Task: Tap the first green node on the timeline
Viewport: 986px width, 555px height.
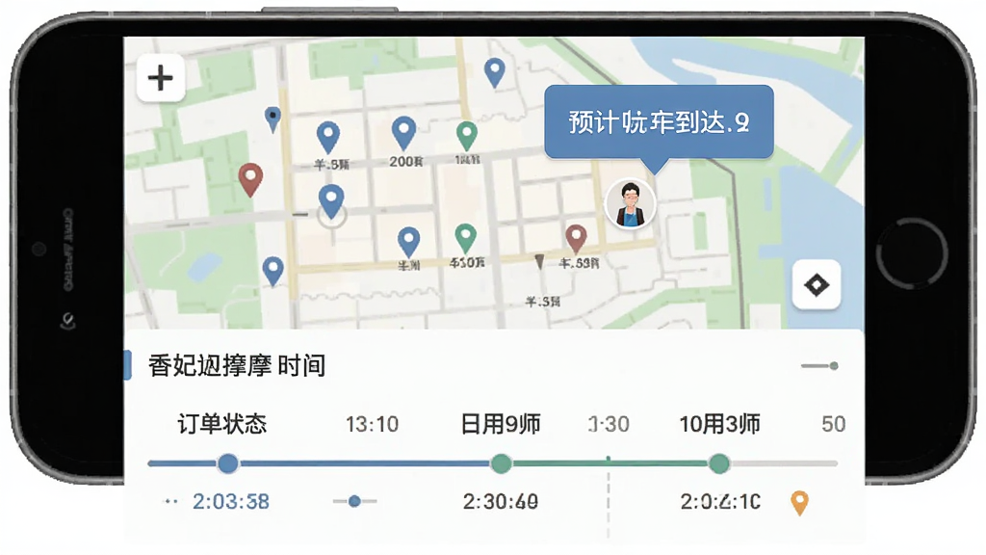Action: click(501, 463)
